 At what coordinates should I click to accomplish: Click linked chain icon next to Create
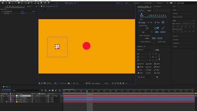(x=154, y=38)
